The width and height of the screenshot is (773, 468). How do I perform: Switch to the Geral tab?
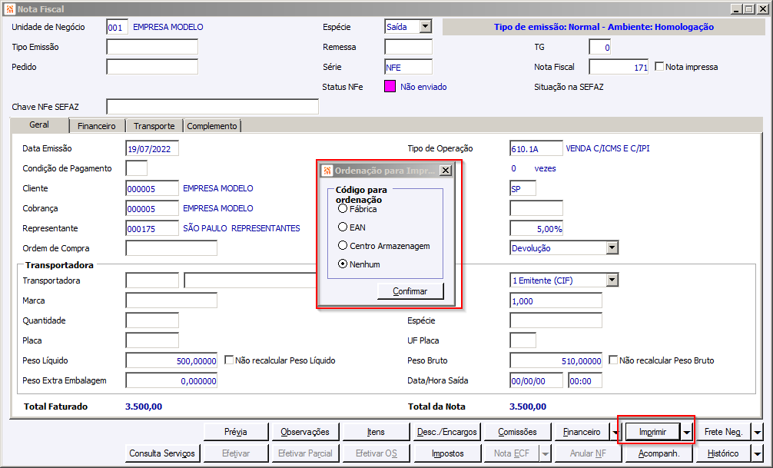[39, 124]
